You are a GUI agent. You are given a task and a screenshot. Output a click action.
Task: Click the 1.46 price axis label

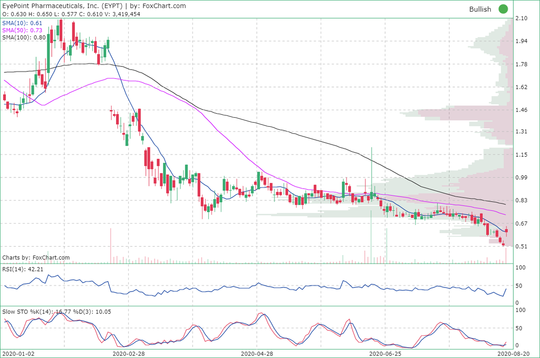coord(522,110)
